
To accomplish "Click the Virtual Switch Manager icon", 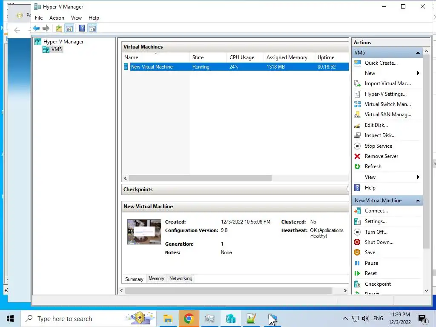I will pyautogui.click(x=357, y=104).
